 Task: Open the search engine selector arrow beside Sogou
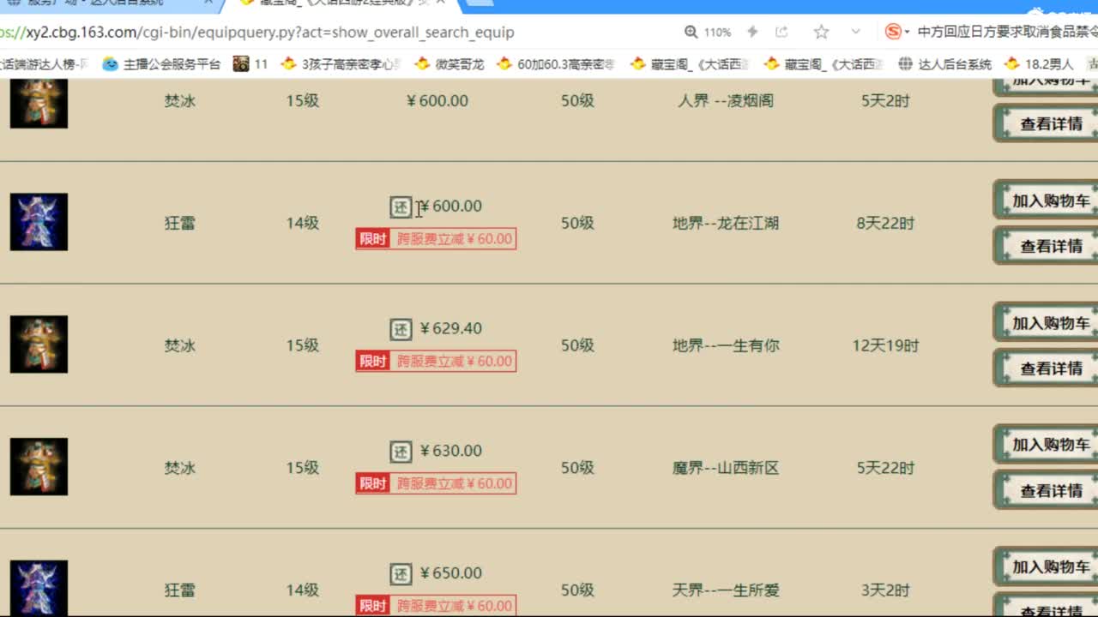point(907,33)
